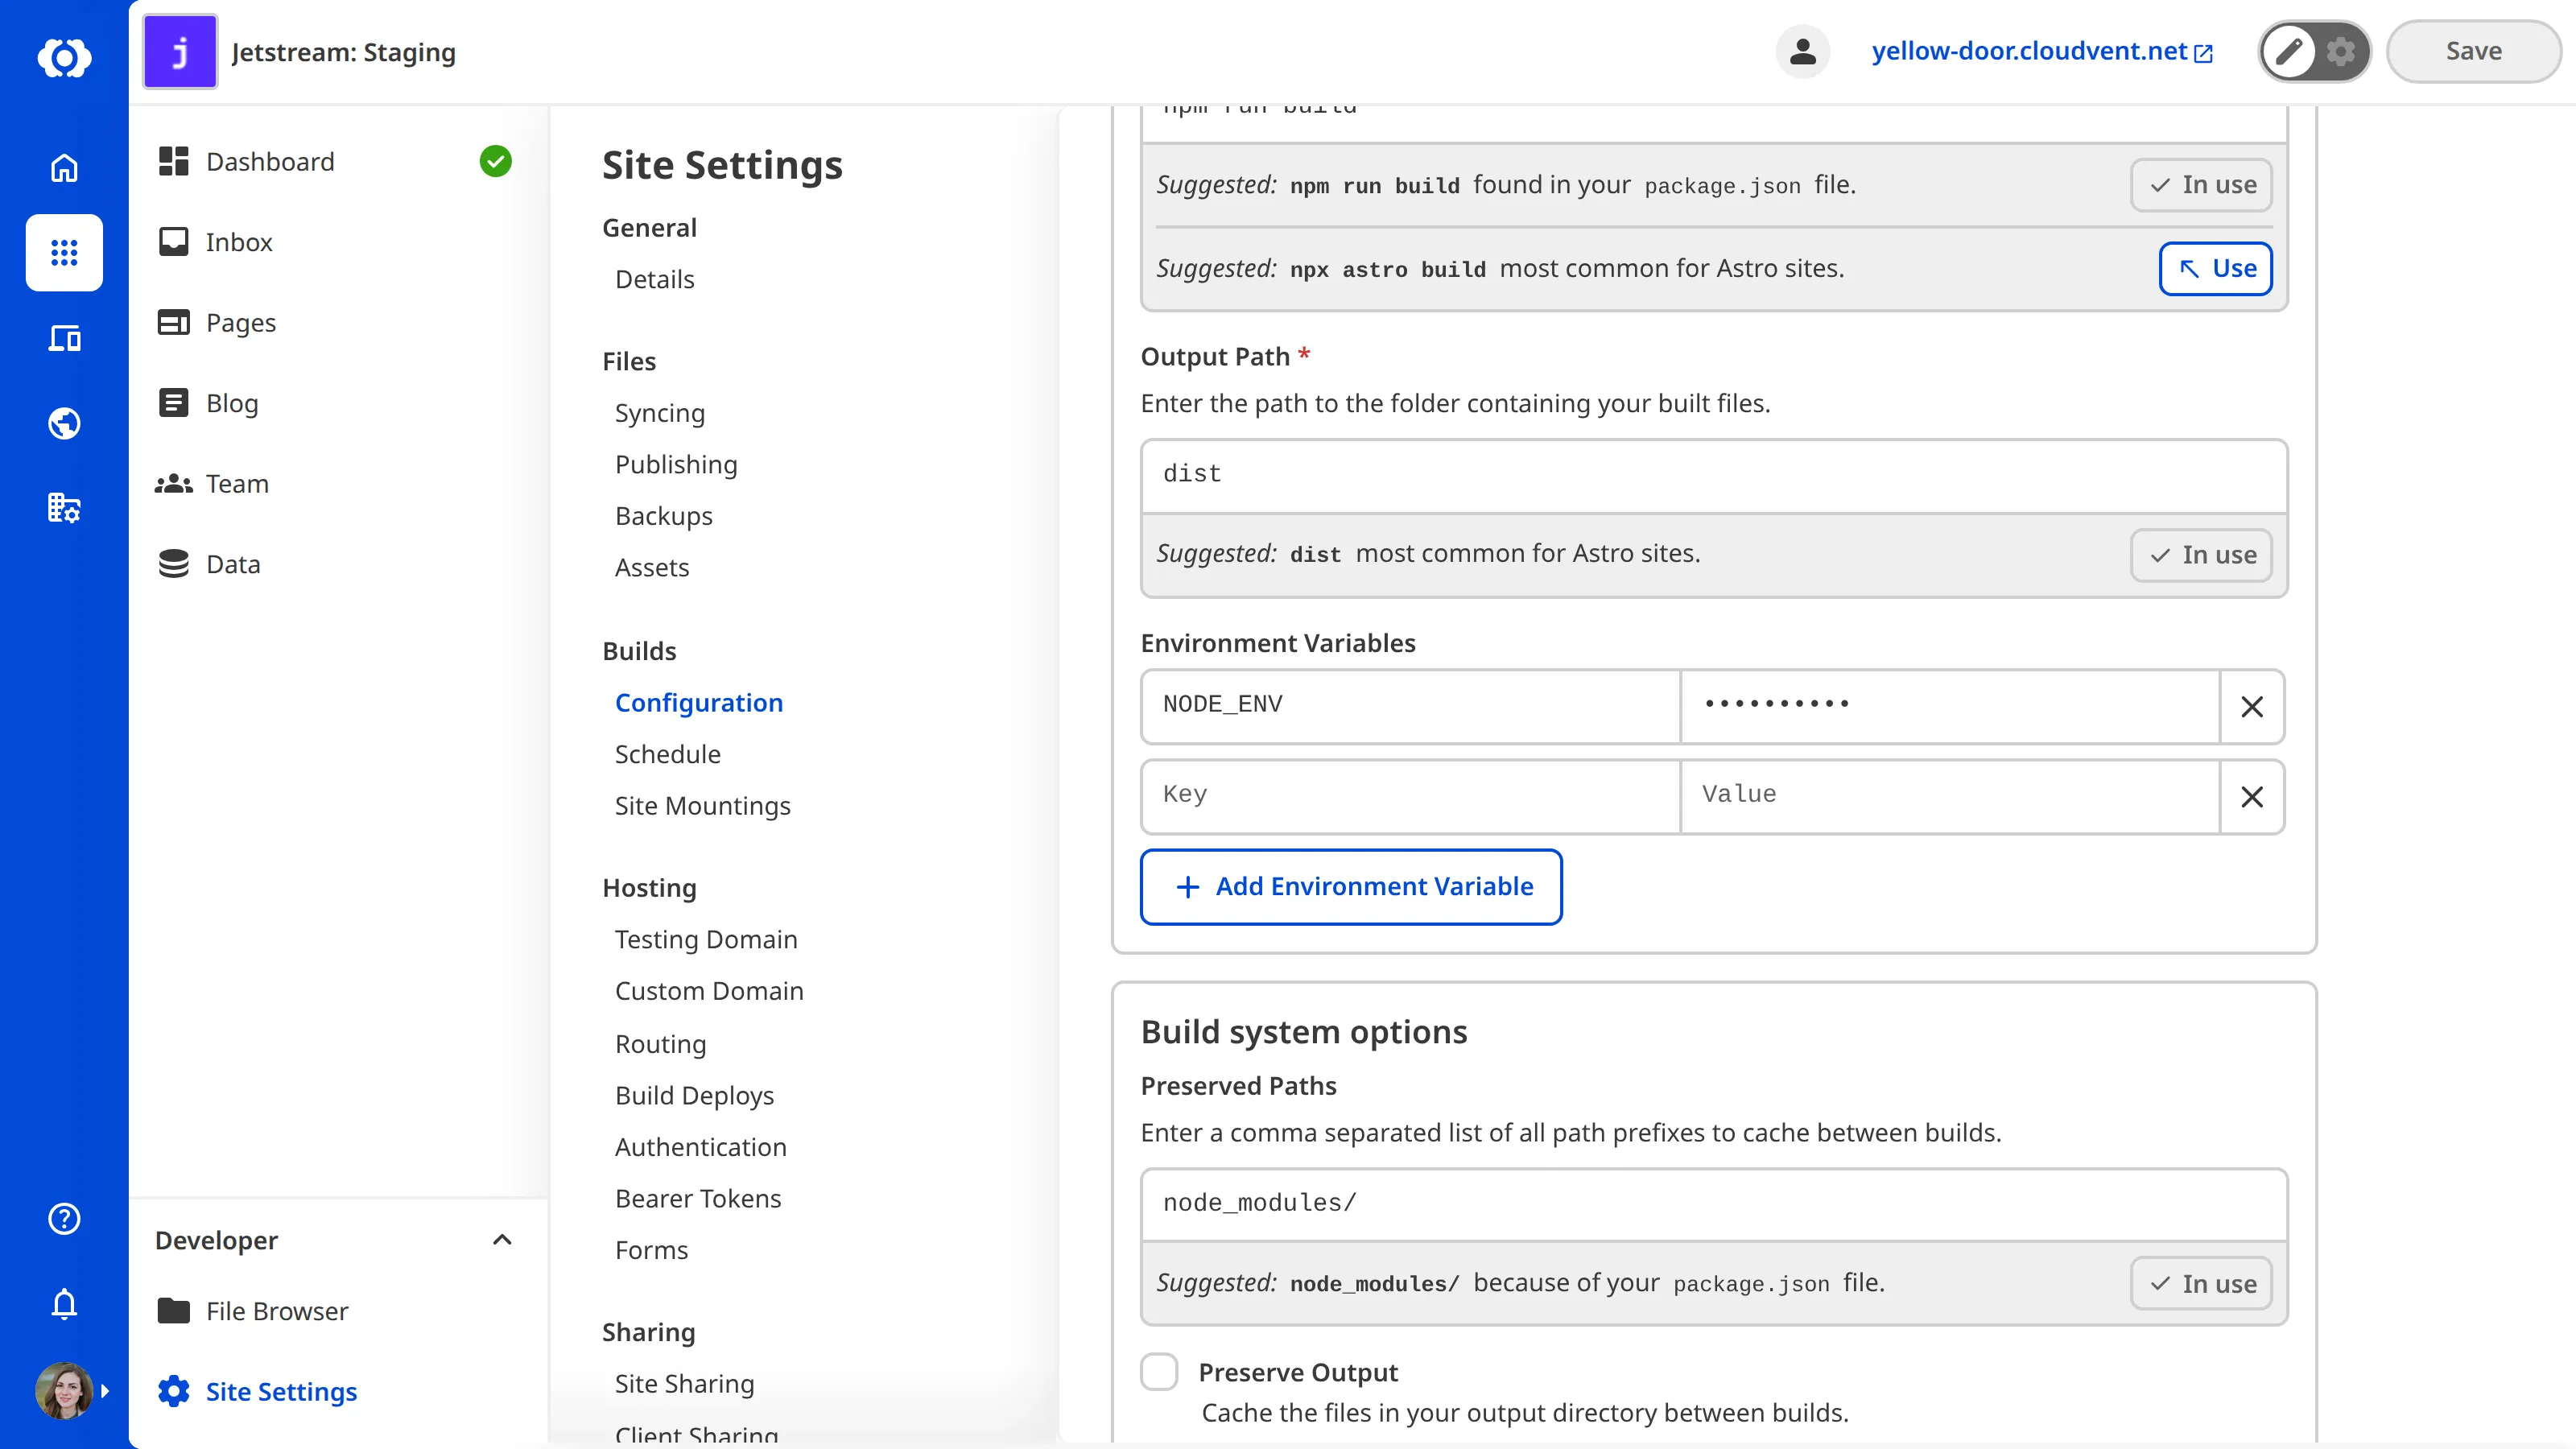2576x1449 pixels.
Task: Click the green dashboard status checkmark
Action: 495,161
